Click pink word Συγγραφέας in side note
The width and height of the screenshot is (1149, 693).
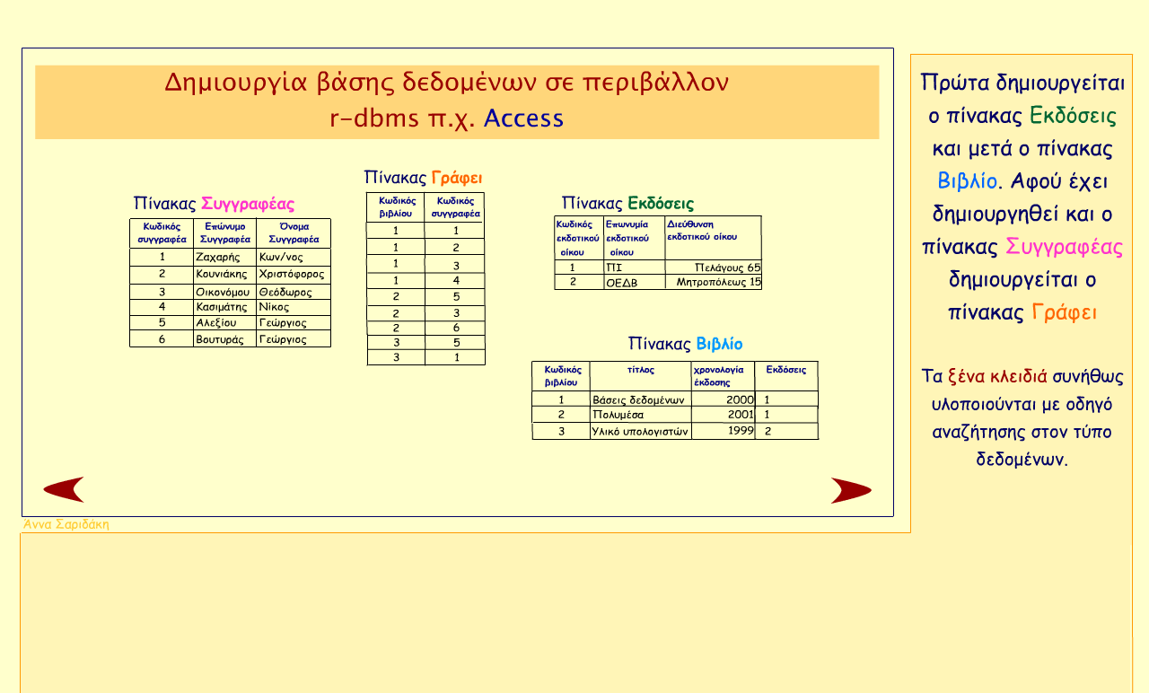pos(1065,246)
